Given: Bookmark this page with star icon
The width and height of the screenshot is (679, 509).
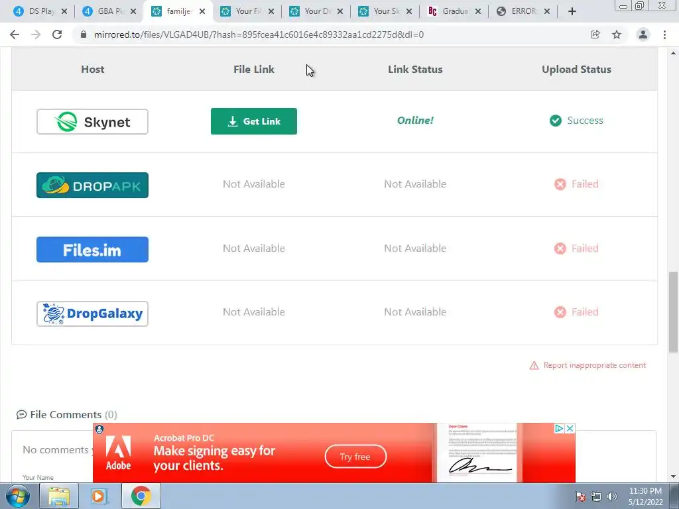Looking at the screenshot, I should [617, 34].
